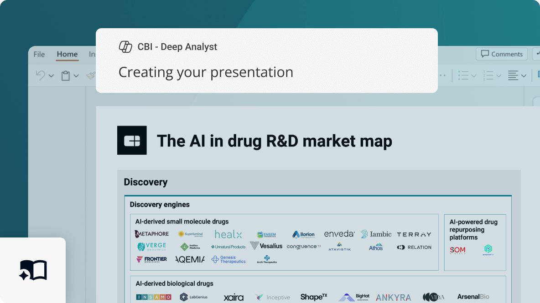Screen dimensions: 540x303
Task: Click the healx company logo
Action: (x=228, y=234)
